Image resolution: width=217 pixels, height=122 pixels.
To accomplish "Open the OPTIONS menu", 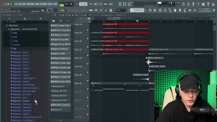I will pyautogui.click(x=43, y=4).
